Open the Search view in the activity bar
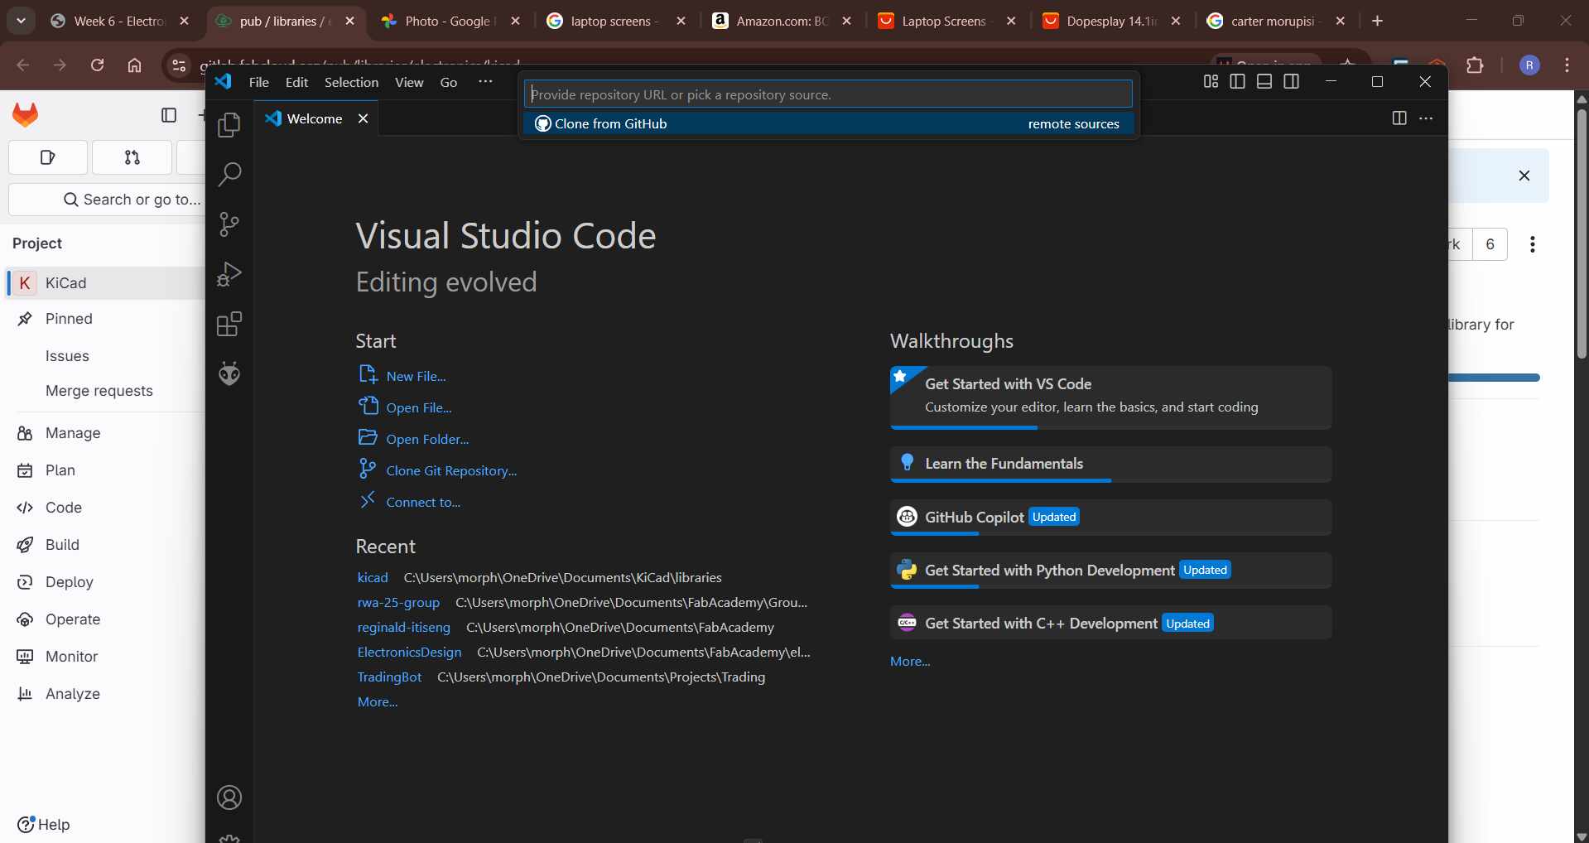Screen dimensions: 1589x843 point(228,174)
